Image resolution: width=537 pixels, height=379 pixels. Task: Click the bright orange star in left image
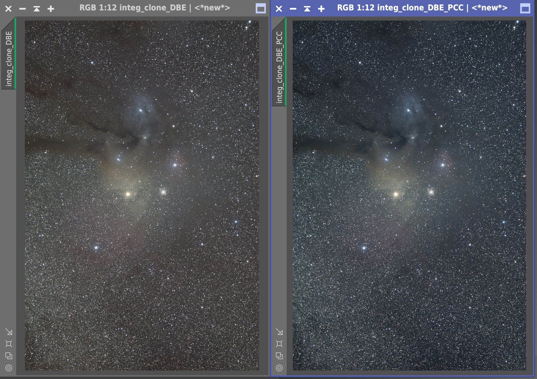(128, 194)
